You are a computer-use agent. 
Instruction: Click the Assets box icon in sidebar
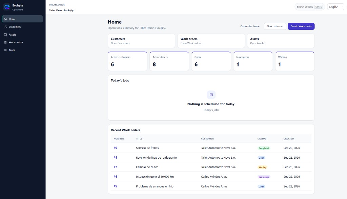pos(5,35)
